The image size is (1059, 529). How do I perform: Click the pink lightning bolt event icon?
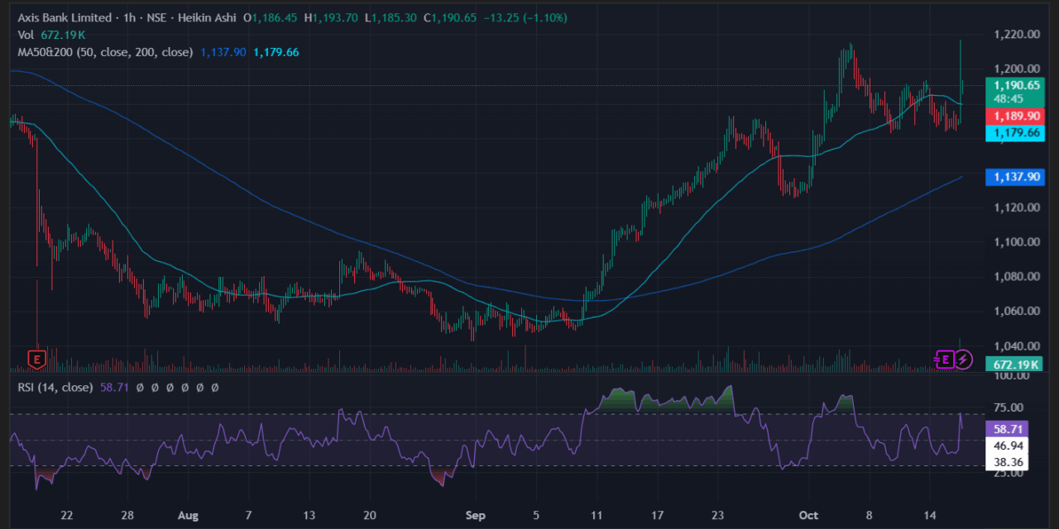[x=964, y=359]
